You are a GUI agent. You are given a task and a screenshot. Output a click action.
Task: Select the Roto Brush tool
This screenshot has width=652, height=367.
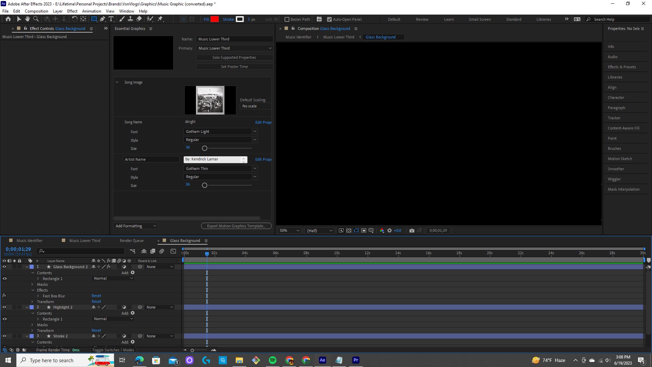150,19
